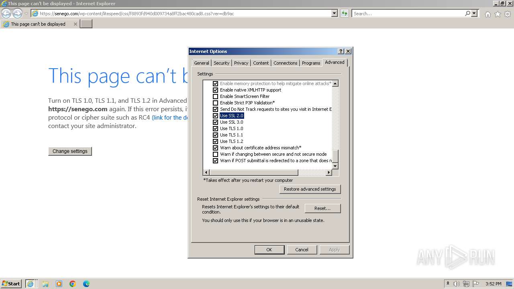Click the settings list scroll up arrow

tap(335, 83)
